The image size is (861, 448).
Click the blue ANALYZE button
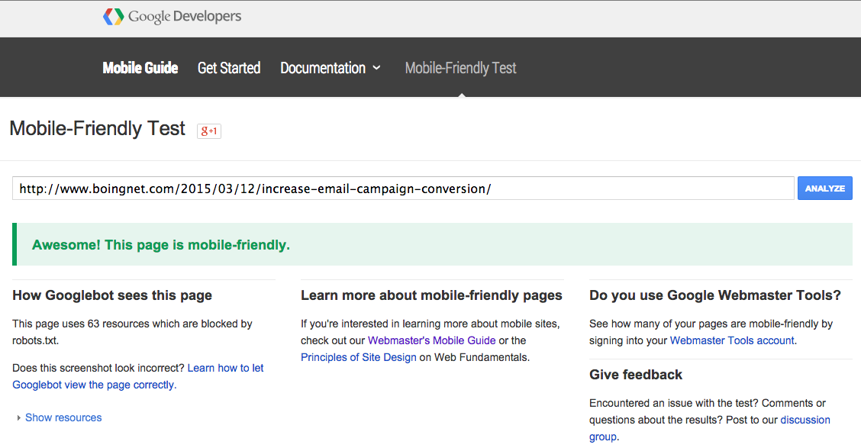coord(825,189)
